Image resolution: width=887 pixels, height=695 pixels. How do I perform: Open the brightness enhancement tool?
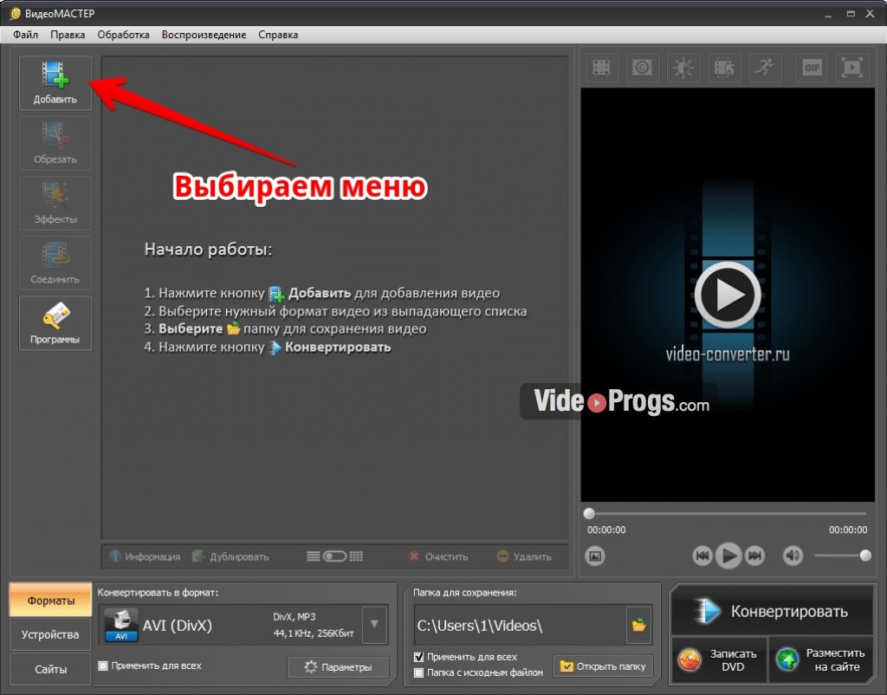point(683,68)
